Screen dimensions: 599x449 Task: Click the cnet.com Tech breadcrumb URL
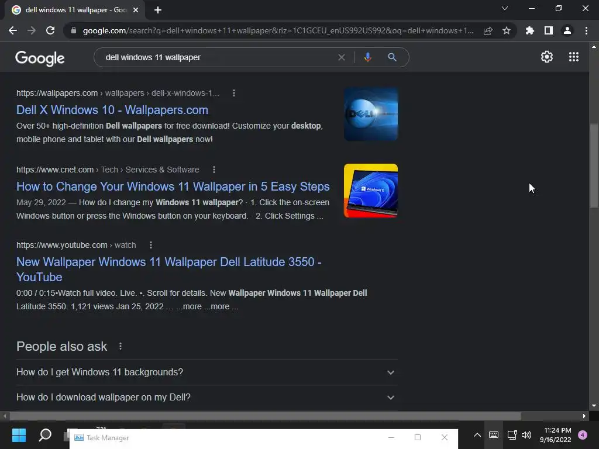[108, 170]
